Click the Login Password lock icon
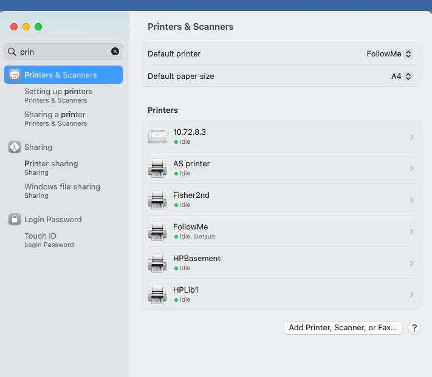The image size is (432, 377). (15, 219)
